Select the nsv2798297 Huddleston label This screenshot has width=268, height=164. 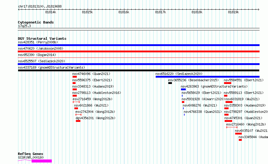click(x=246, y=112)
